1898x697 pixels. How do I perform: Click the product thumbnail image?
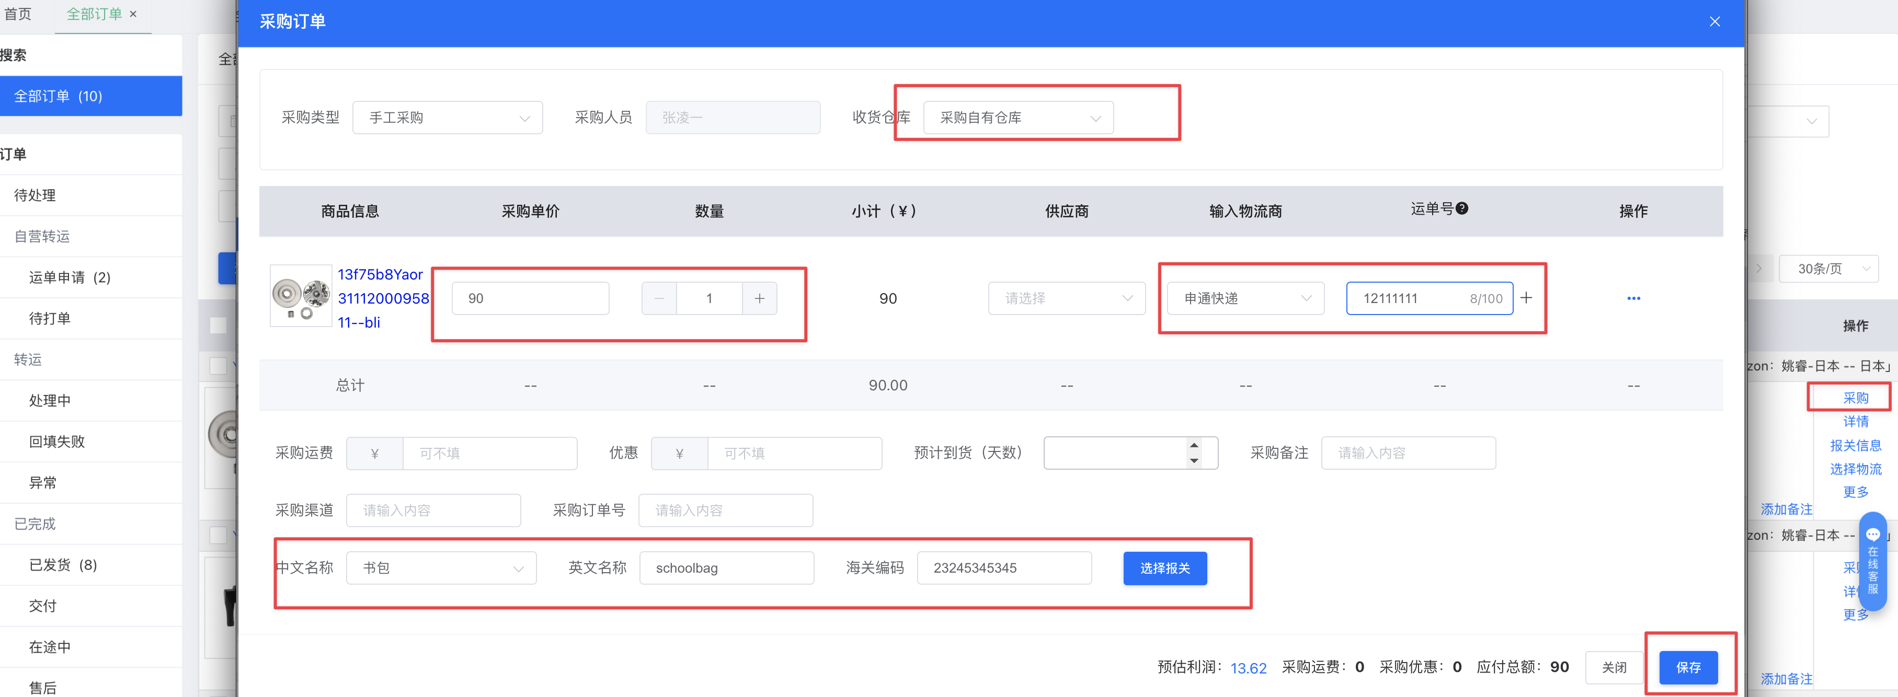(x=301, y=296)
